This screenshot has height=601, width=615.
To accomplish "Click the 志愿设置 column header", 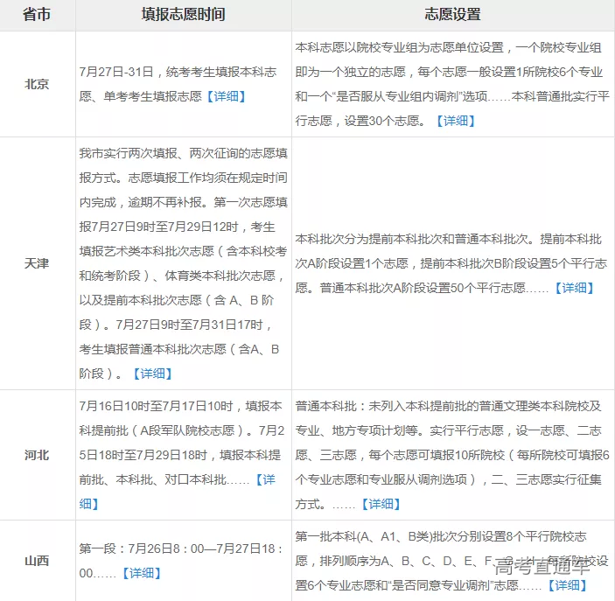I will point(451,15).
